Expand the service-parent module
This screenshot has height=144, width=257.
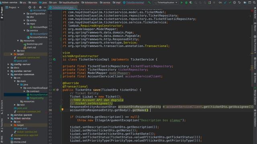point(8,115)
